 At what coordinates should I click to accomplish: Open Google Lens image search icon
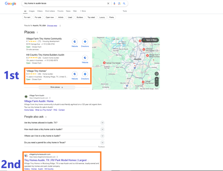(x=119, y=4)
